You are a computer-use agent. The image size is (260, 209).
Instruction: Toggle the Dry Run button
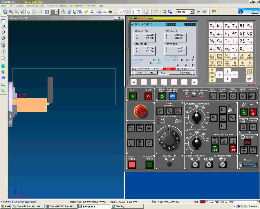(x=252, y=96)
